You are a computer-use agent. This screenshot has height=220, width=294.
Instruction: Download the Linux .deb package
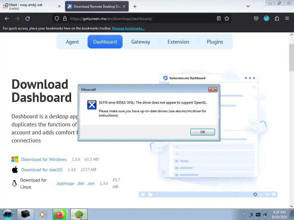[x=81, y=184]
